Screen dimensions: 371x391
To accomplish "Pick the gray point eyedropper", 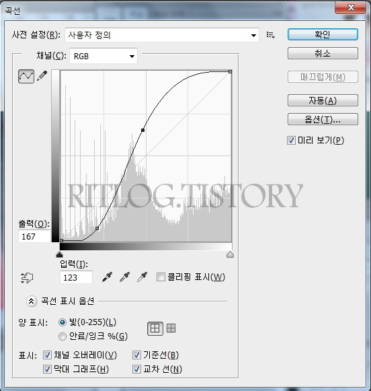I will (x=125, y=277).
